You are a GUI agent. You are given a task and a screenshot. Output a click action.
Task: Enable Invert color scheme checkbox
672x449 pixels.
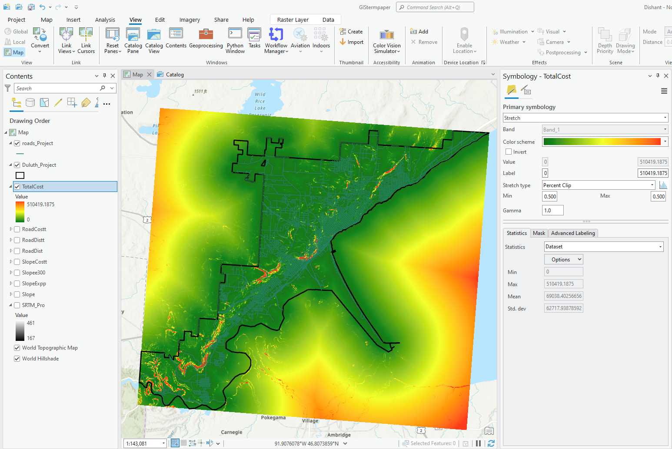(509, 152)
